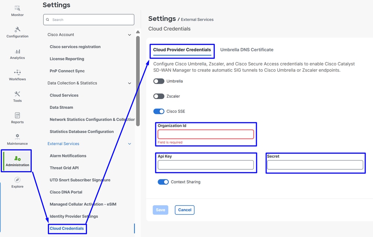Turn on the Zscaler toggle
The image size is (373, 237).
pyautogui.click(x=158, y=96)
